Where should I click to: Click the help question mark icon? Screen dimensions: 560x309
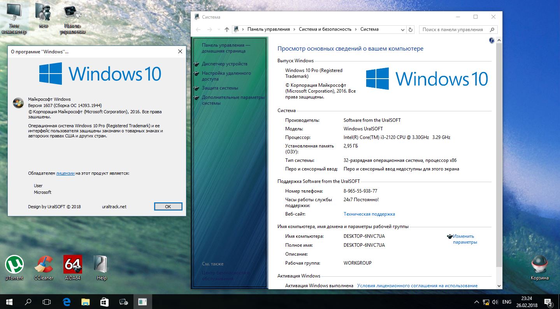(491, 40)
